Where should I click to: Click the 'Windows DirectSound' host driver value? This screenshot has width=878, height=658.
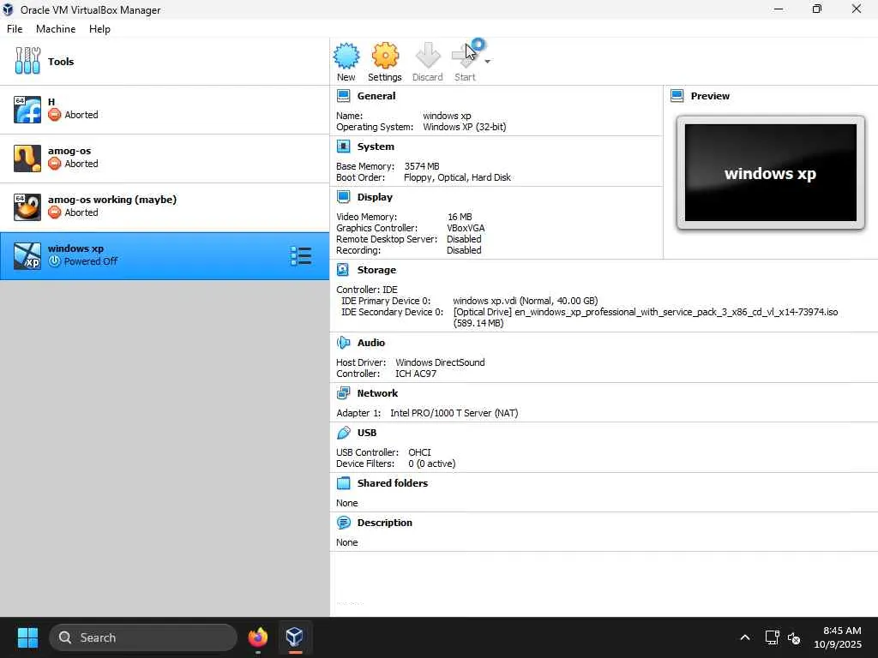pos(440,362)
